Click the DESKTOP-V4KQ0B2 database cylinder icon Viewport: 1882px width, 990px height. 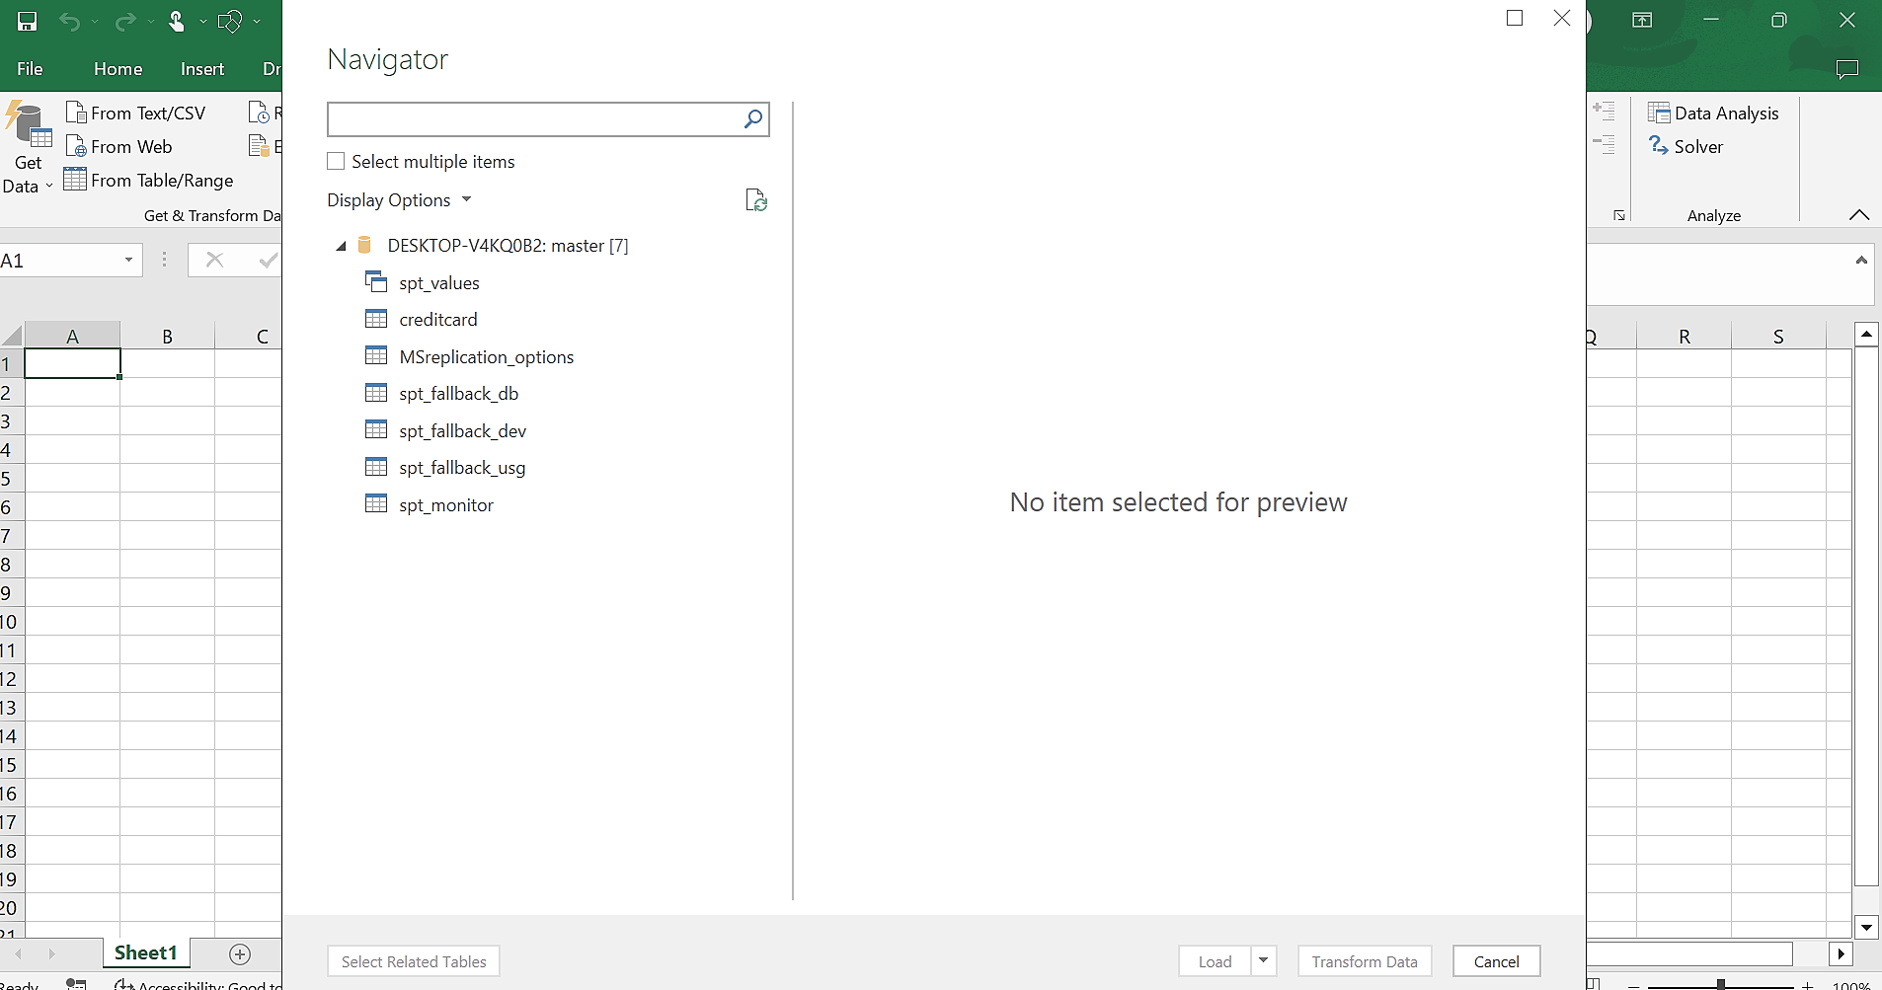pos(364,245)
